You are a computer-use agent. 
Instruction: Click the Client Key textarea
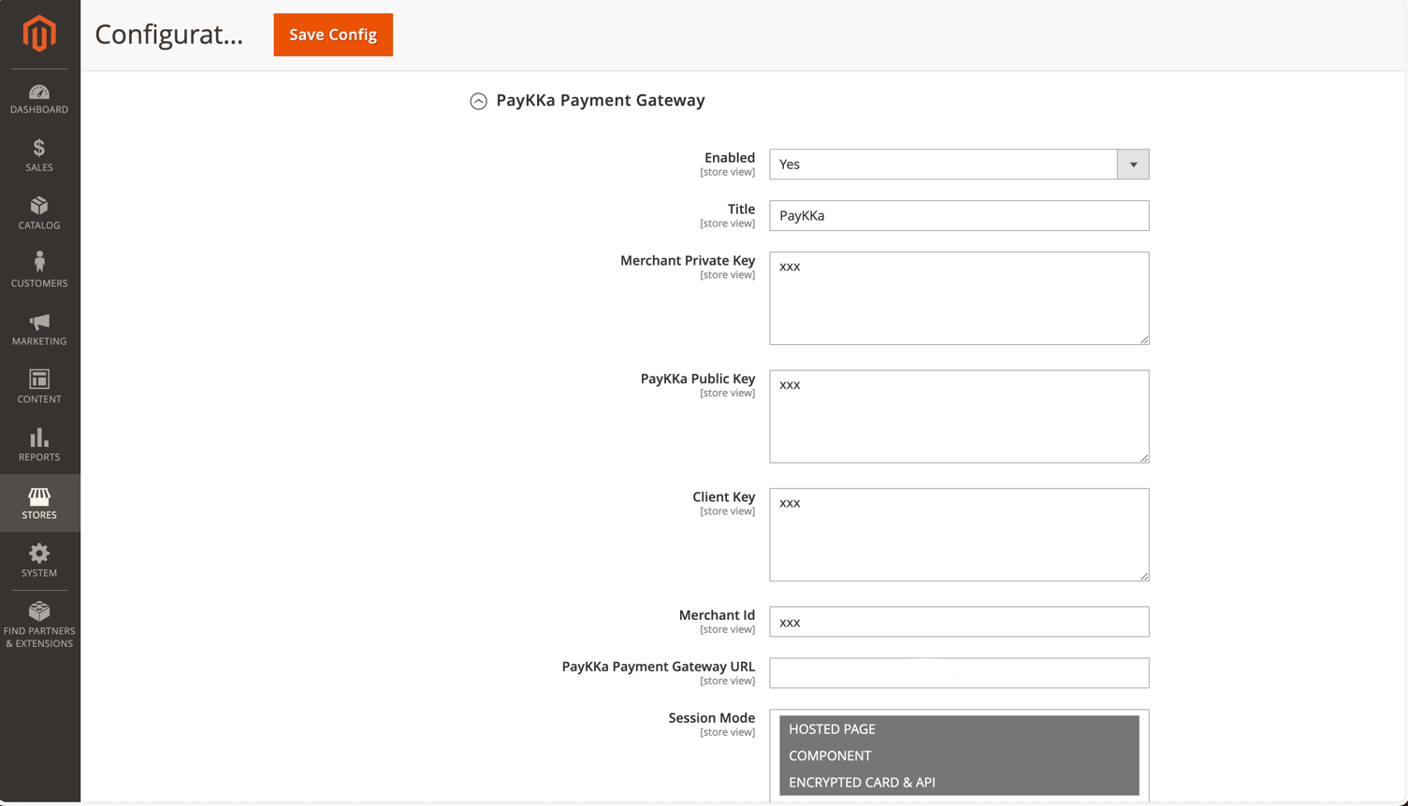coord(959,535)
